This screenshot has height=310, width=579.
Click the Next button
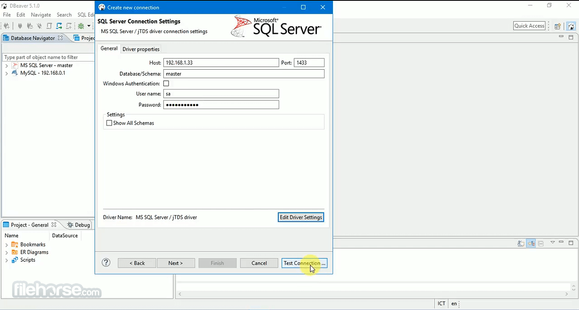pos(176,263)
